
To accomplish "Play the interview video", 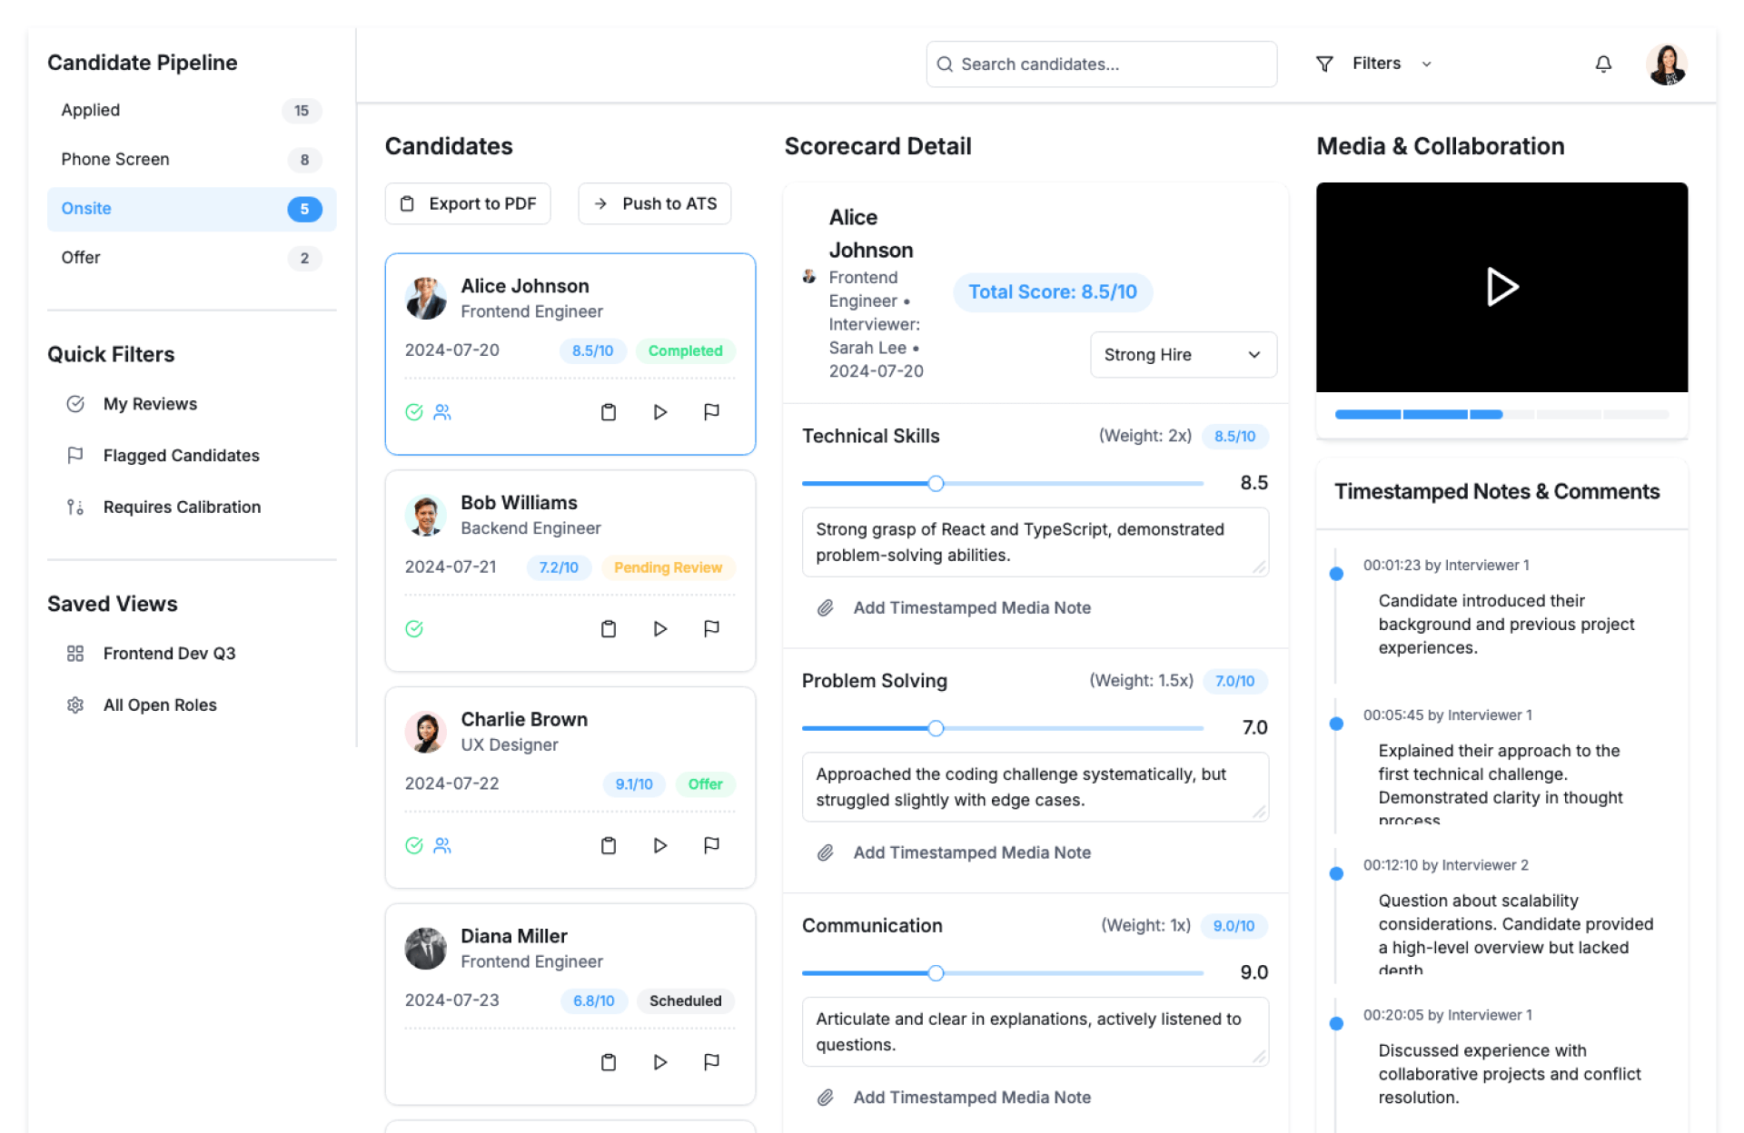I will [x=1501, y=287].
